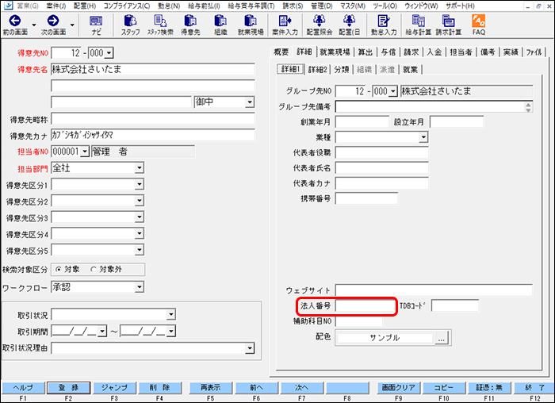The image size is (555, 403).
Task: Open the 得意先区分3 dropdown
Action: 140,217
